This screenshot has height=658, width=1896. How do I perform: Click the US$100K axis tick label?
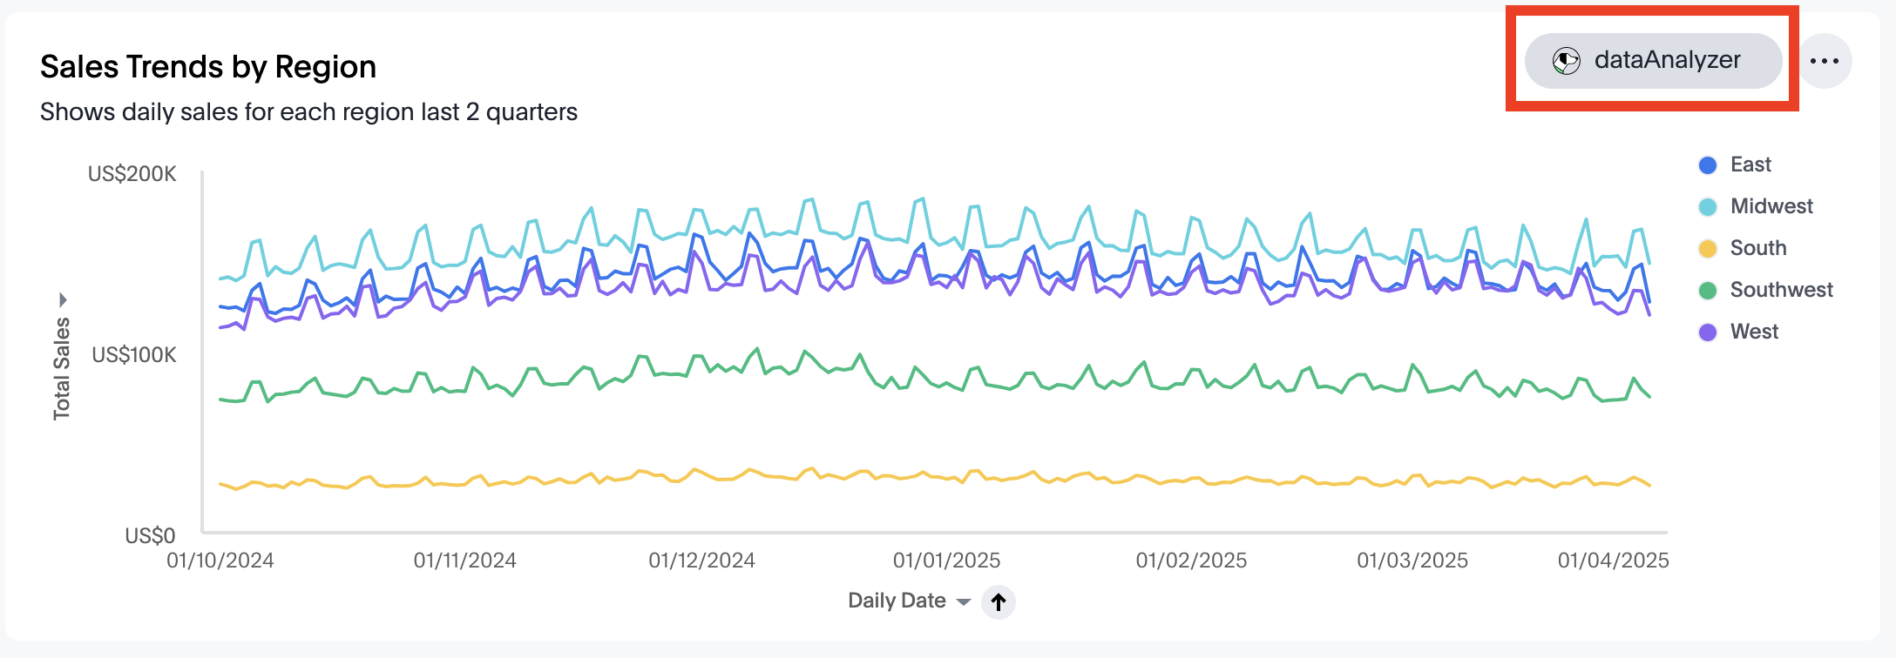click(x=134, y=355)
